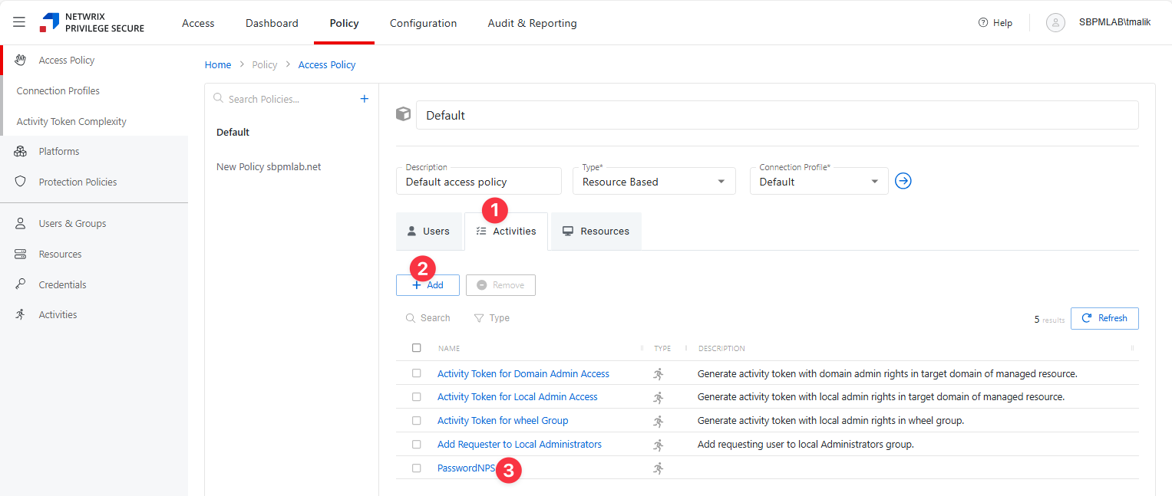
Task: Select the PasswordNPS row checkbox
Action: [417, 468]
